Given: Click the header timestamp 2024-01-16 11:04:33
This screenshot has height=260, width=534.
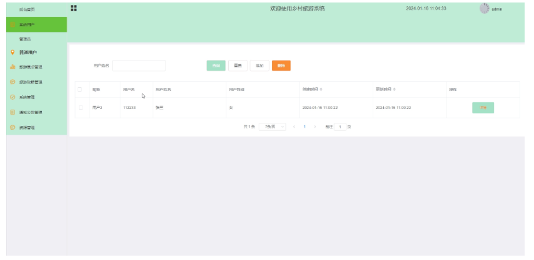Looking at the screenshot, I should coord(426,9).
